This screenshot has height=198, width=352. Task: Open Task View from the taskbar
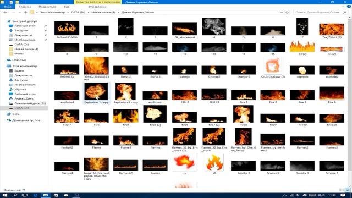point(25,195)
